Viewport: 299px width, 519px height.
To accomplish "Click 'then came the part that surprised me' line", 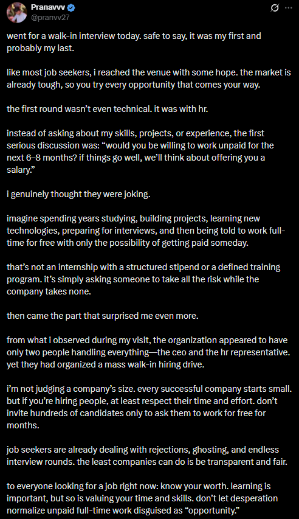I will [103, 316].
